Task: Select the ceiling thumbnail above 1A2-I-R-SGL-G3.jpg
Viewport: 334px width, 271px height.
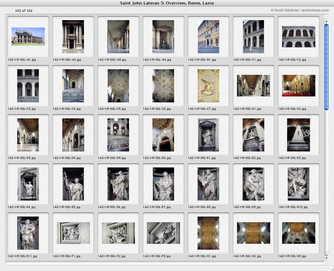Action: pos(299,233)
